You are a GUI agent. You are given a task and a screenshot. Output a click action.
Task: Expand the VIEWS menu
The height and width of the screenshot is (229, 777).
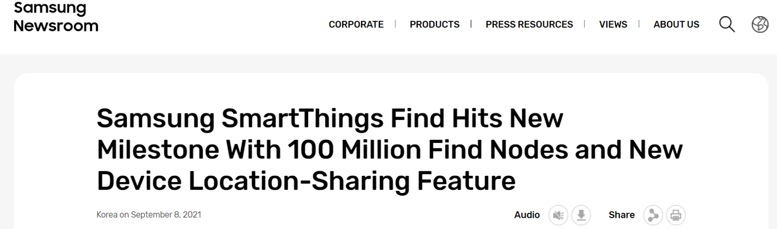coord(613,24)
